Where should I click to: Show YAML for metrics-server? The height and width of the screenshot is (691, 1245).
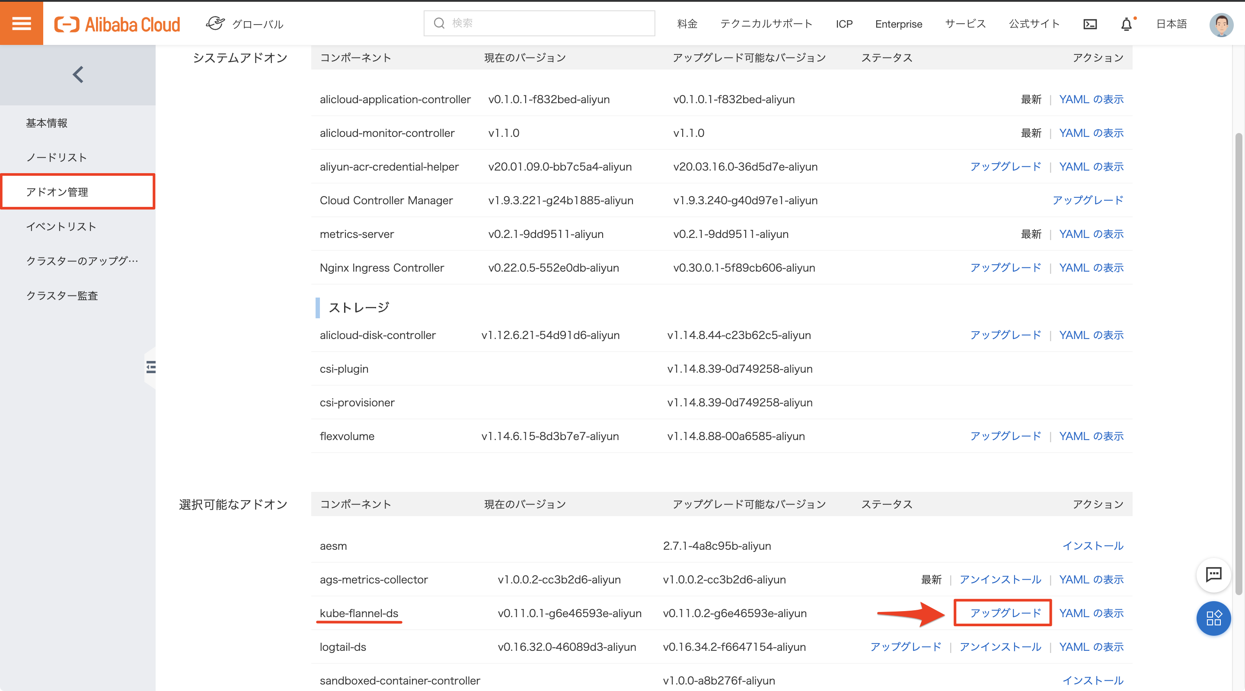point(1091,234)
